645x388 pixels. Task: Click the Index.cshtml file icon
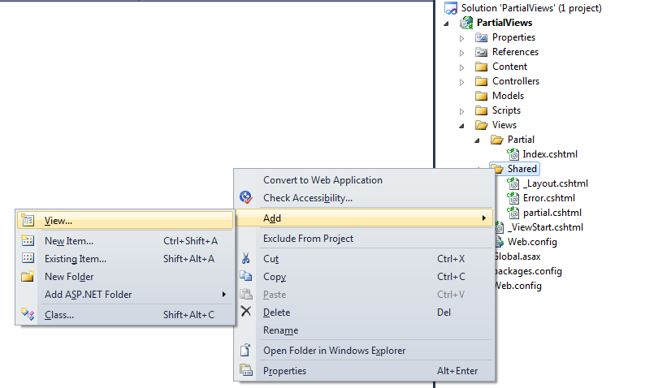coord(513,154)
